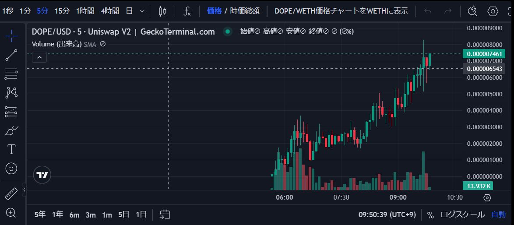Redo the last chart action

click(447, 11)
